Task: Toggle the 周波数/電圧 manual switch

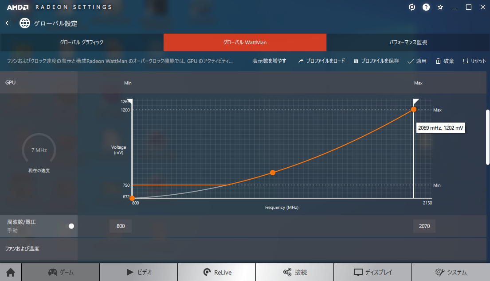Action: coord(69,226)
